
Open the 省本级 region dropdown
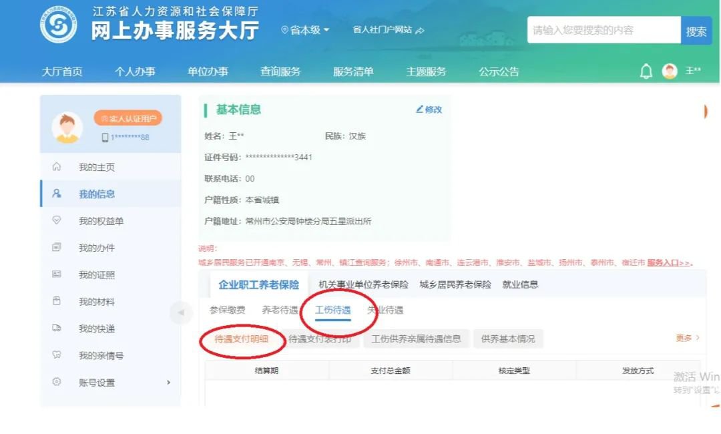pos(306,30)
